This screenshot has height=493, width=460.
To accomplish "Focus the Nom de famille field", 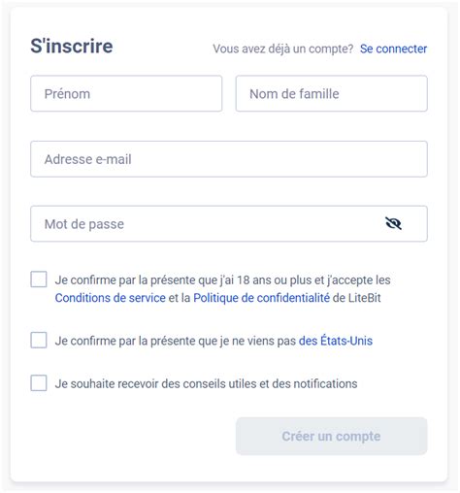I will 331,94.
